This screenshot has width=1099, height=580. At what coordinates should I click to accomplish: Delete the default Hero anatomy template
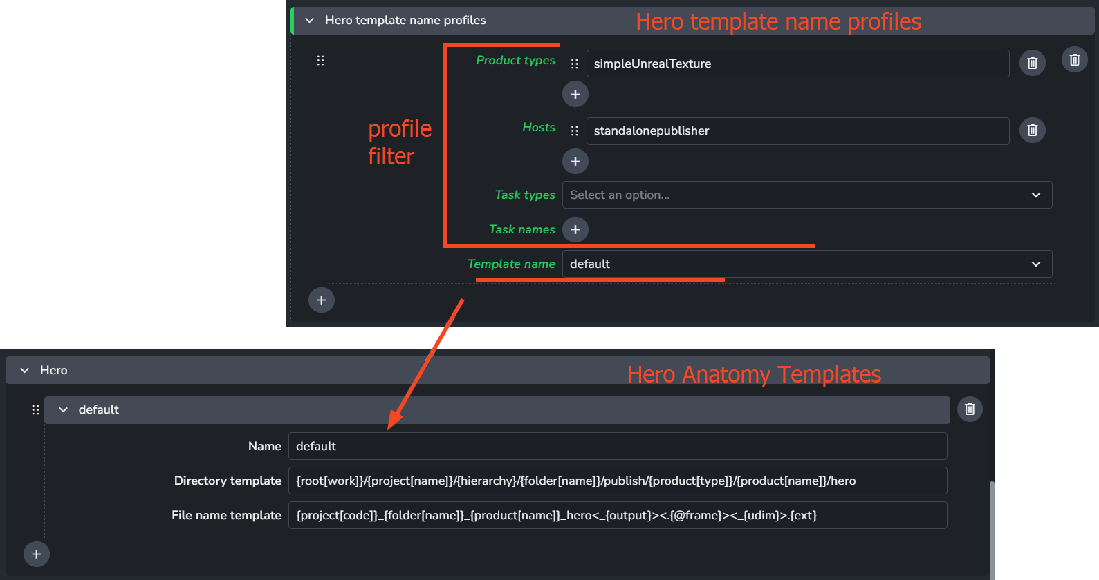click(x=970, y=409)
